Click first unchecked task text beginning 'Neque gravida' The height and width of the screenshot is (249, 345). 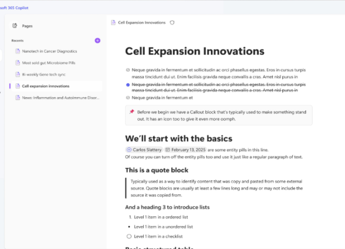click(218, 73)
